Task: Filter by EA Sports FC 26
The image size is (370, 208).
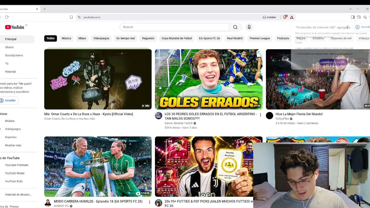Action: point(210,38)
